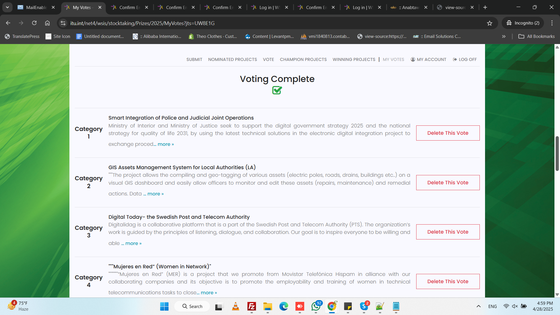Open the ENG language switcher
The height and width of the screenshot is (315, 560).
pos(492,306)
